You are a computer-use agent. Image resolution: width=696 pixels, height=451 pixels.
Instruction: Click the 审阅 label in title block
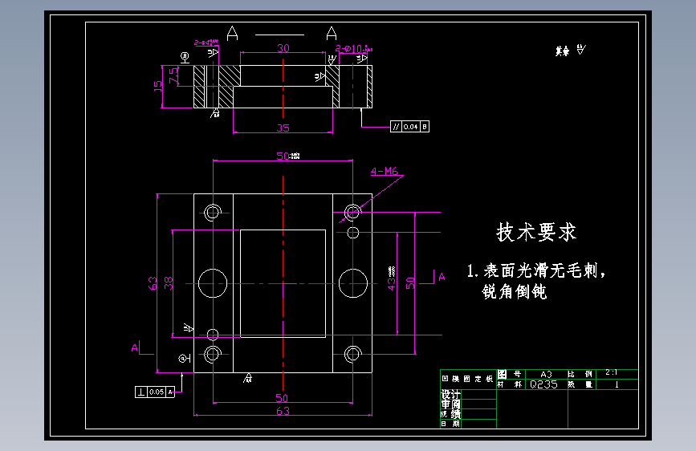(450, 404)
